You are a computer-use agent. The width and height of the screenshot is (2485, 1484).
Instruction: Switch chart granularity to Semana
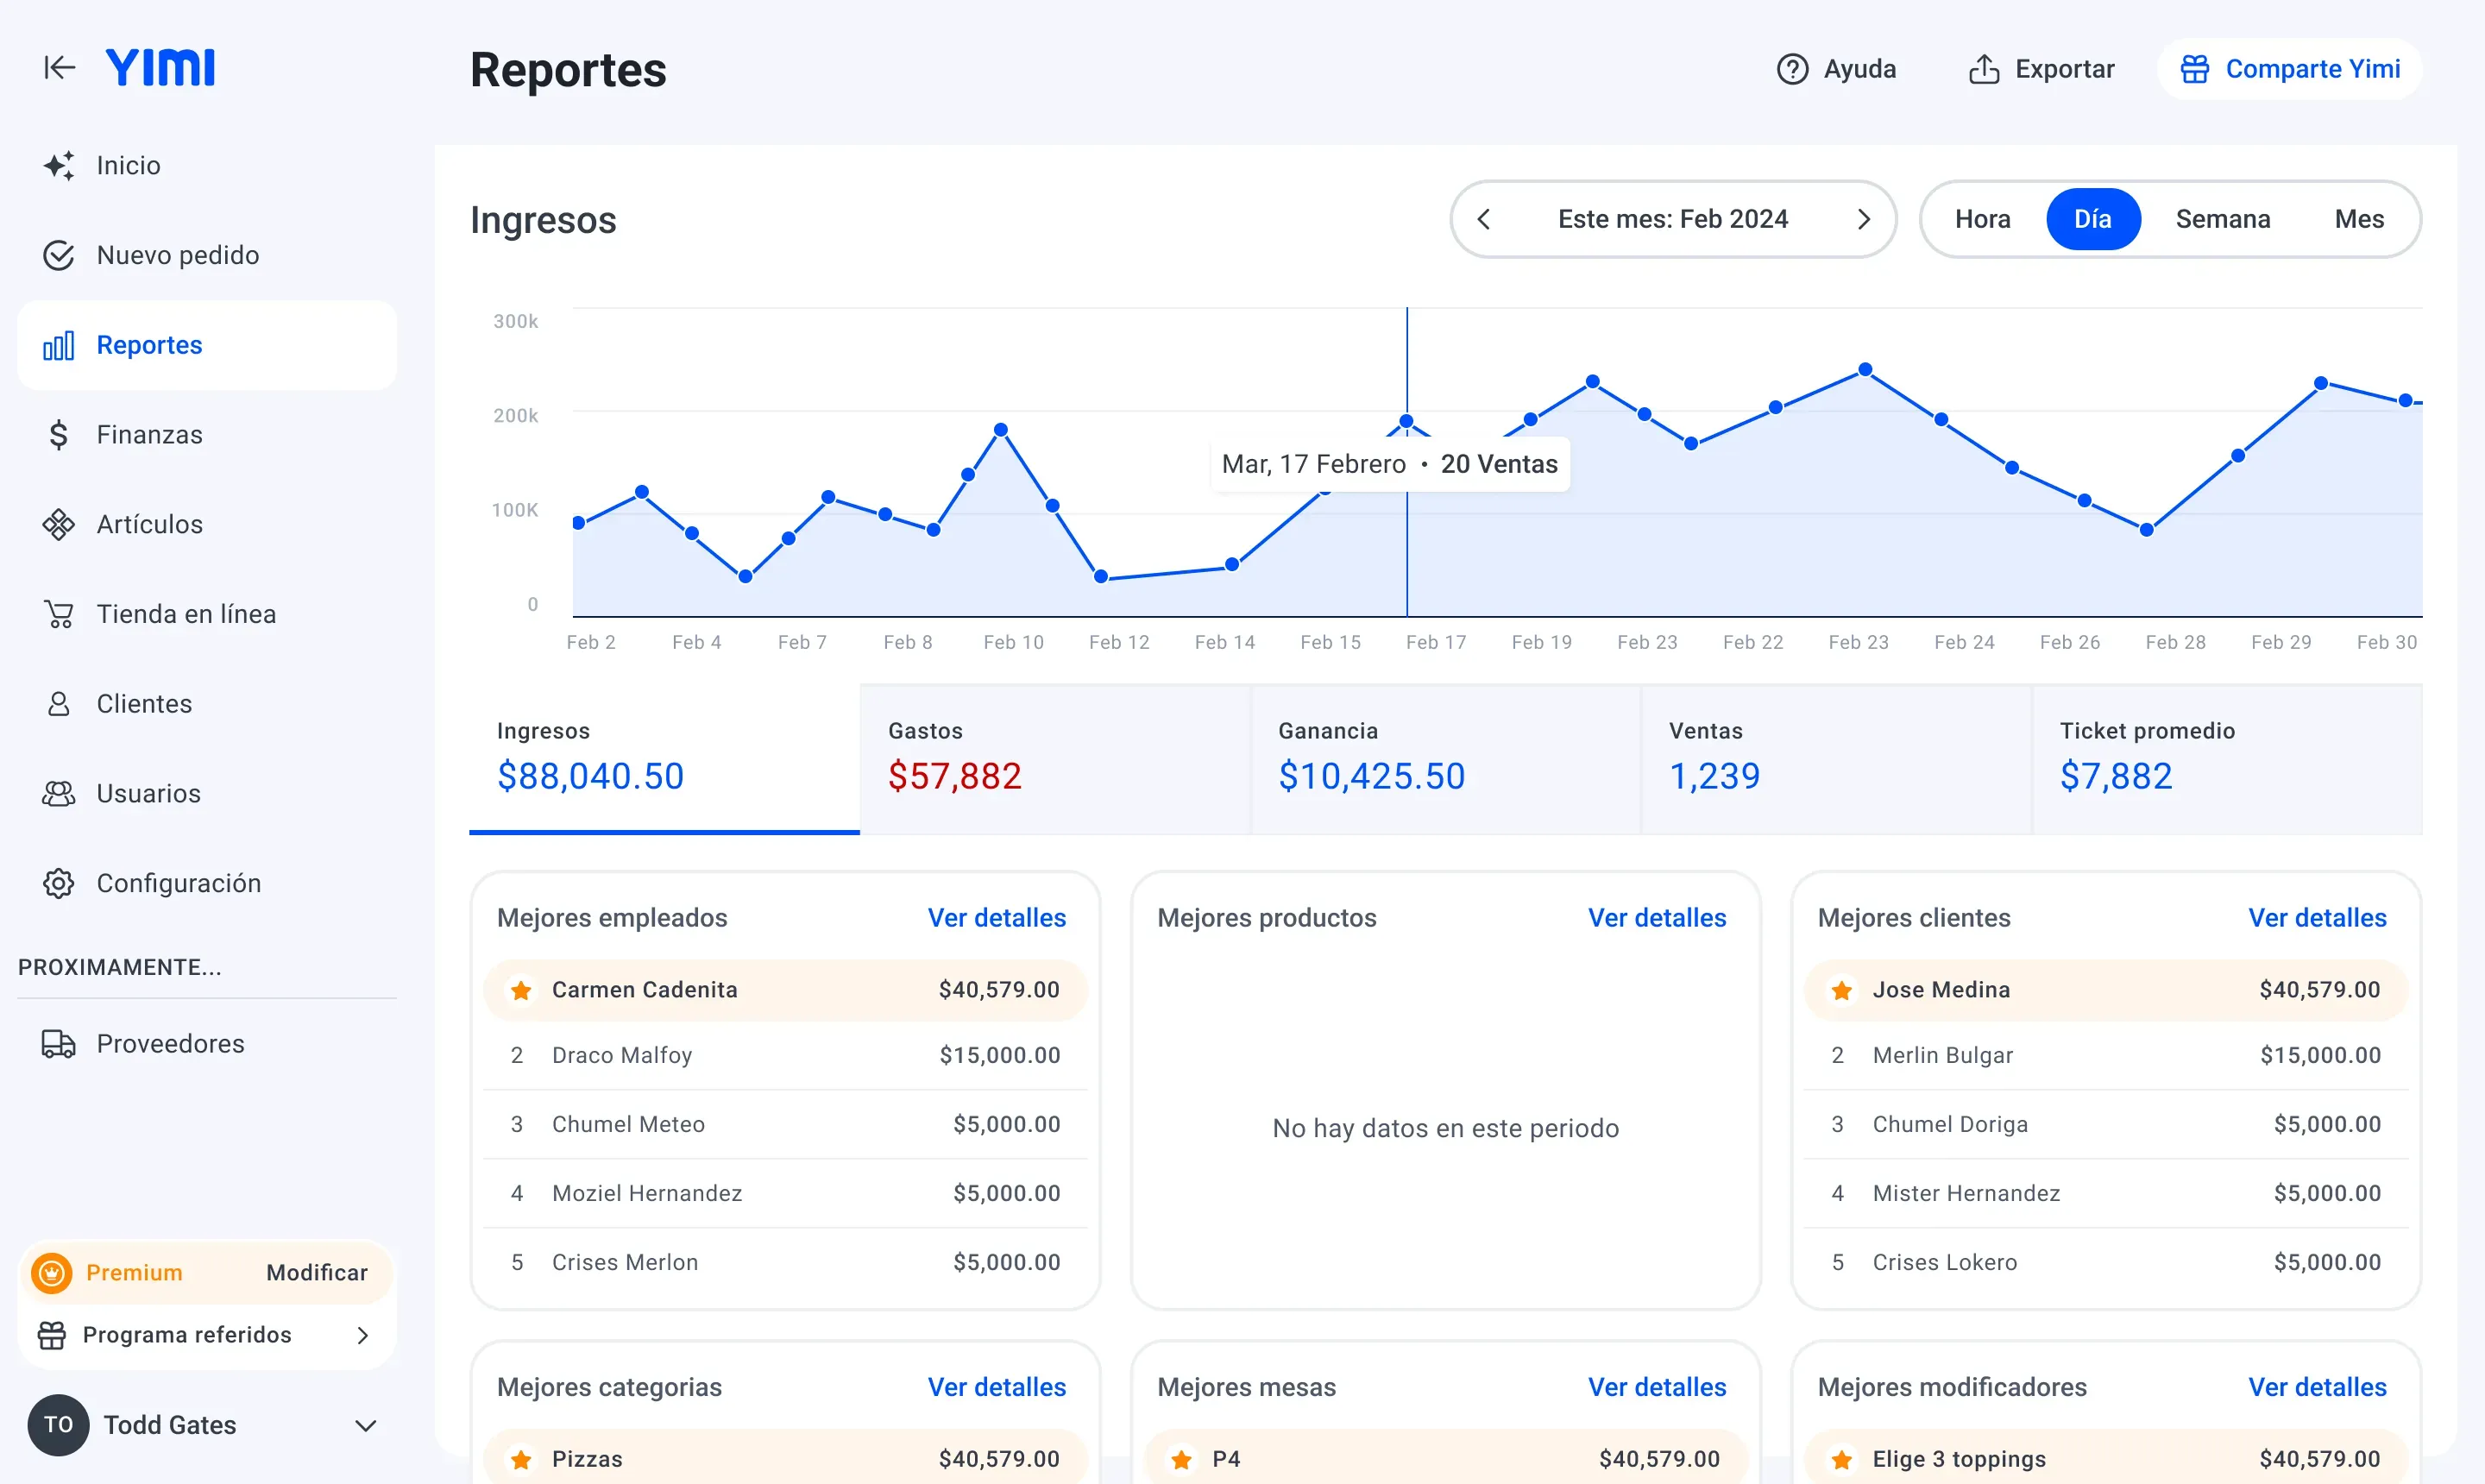tap(2222, 219)
